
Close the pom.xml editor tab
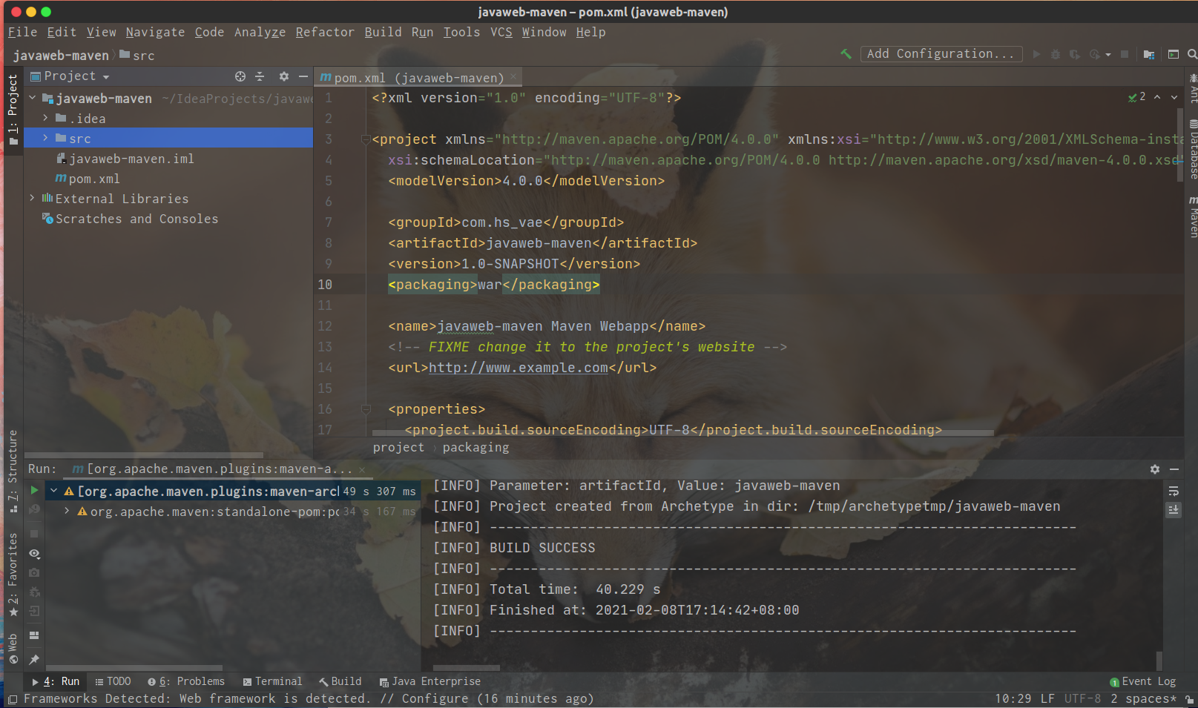coord(513,77)
